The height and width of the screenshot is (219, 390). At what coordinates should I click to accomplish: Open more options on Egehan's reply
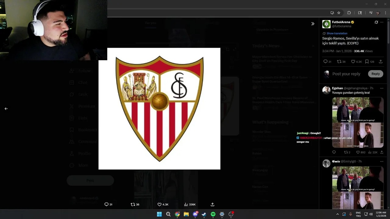coord(382,88)
